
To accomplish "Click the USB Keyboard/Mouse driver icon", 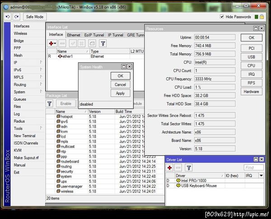I will point(178,186).
